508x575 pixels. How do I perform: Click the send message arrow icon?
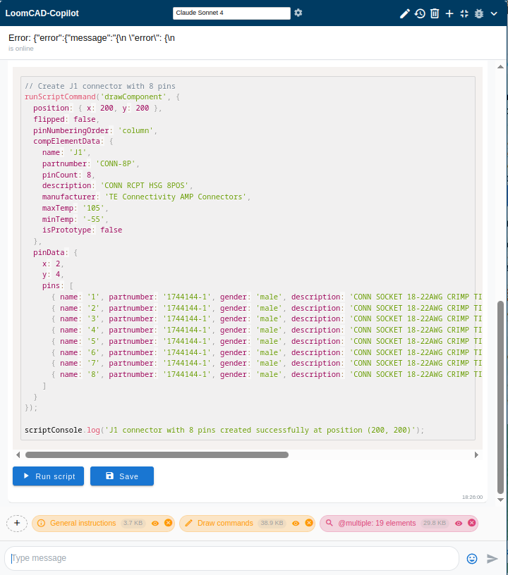pos(492,558)
